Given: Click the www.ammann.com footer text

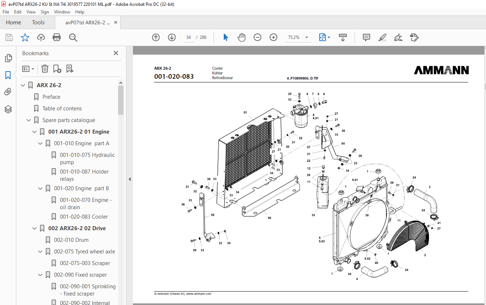Looking at the screenshot, I should [x=199, y=294].
